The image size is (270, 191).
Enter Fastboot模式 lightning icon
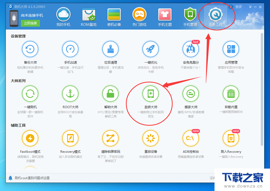(x=30, y=139)
